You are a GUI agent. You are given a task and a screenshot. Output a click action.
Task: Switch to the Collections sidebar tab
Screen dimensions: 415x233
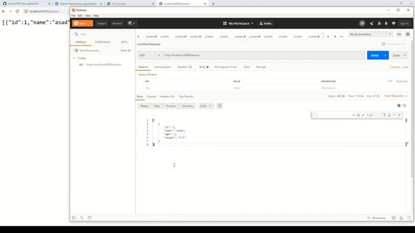(102, 42)
